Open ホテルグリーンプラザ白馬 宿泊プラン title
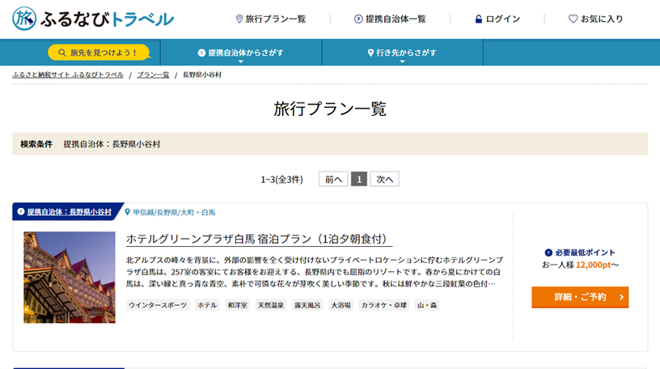 (259, 239)
